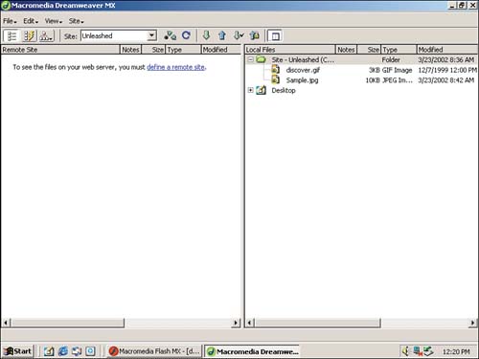Open the File menu
This screenshot has width=479, height=359.
10,21
